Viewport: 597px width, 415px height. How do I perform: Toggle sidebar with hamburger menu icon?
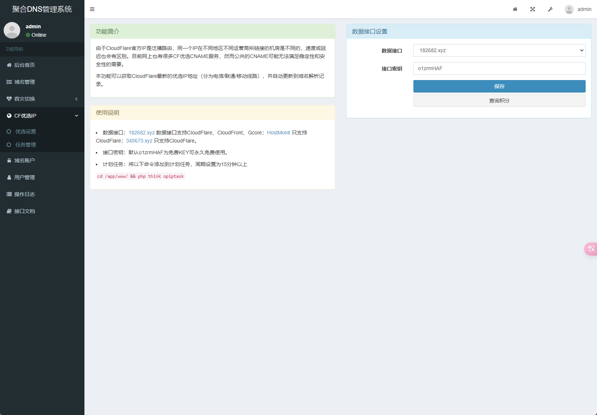[x=92, y=9]
